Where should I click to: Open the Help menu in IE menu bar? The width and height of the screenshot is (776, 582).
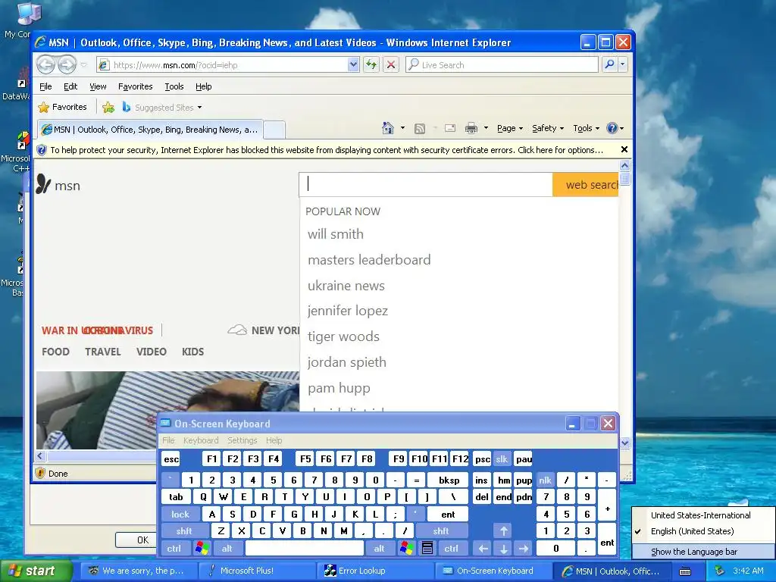203,86
